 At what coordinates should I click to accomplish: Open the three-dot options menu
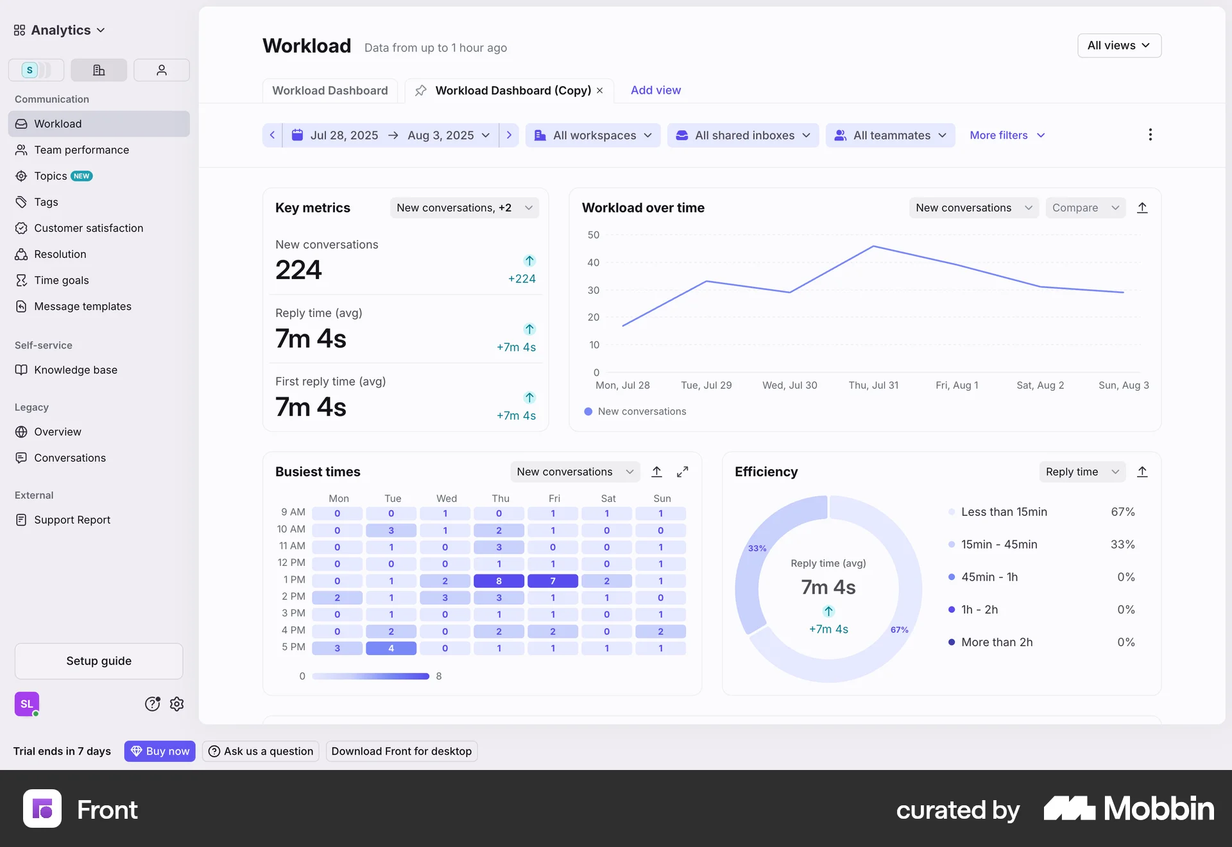point(1150,135)
